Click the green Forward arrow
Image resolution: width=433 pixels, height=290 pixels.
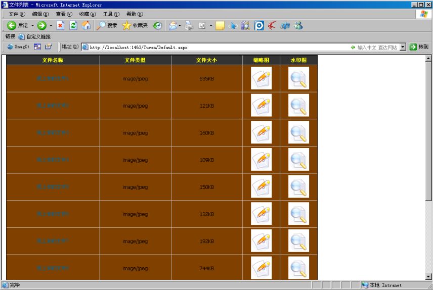click(41, 25)
